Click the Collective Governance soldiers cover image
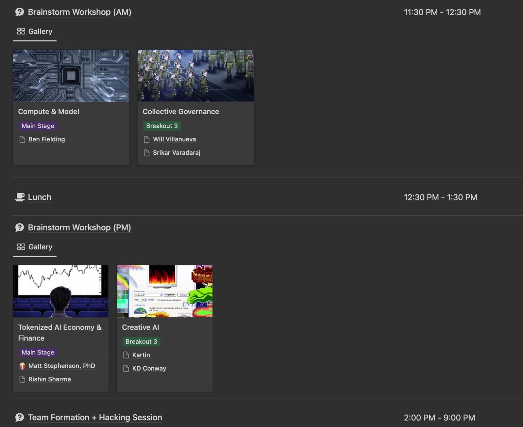Viewport: 523px width, 427px height. pos(195,75)
